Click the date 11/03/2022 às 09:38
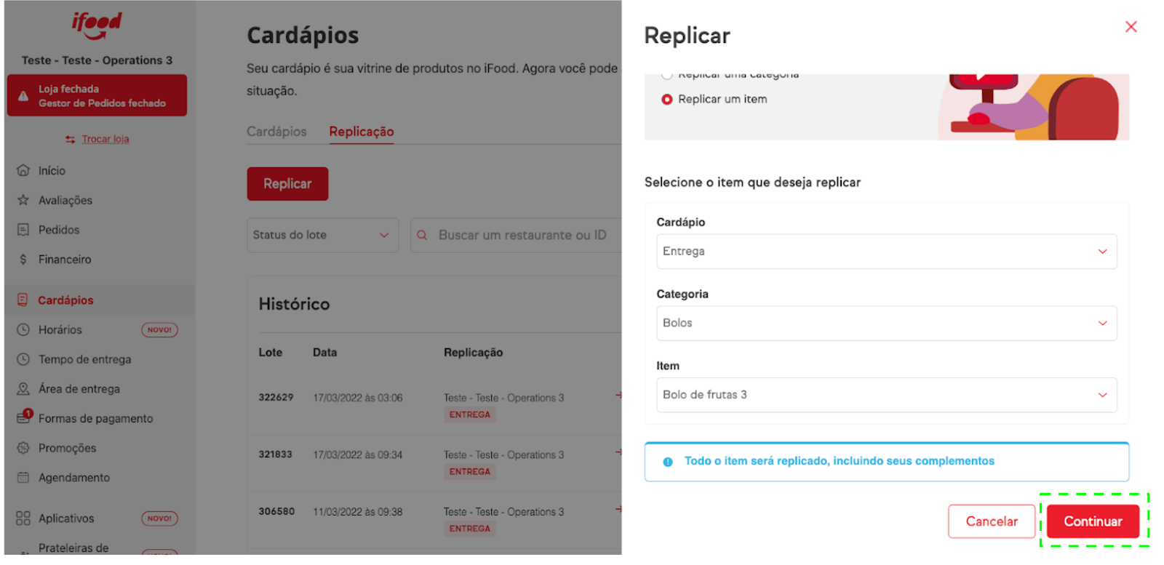The height and width of the screenshot is (565, 1164). [357, 512]
